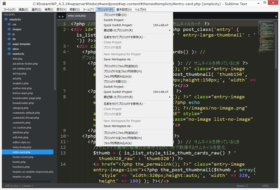Select header-css.php in sidebar
280x190 pixels.
(22, 177)
